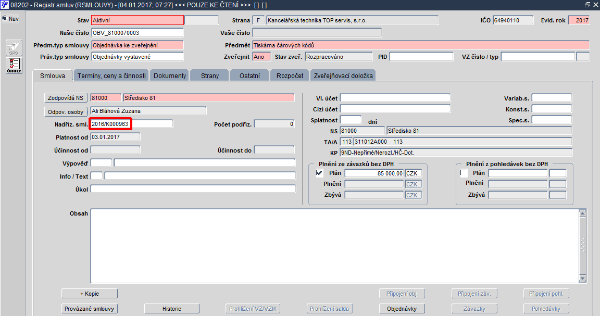Click the Připojení obj. button
The width and height of the screenshot is (600, 316).
(402, 294)
